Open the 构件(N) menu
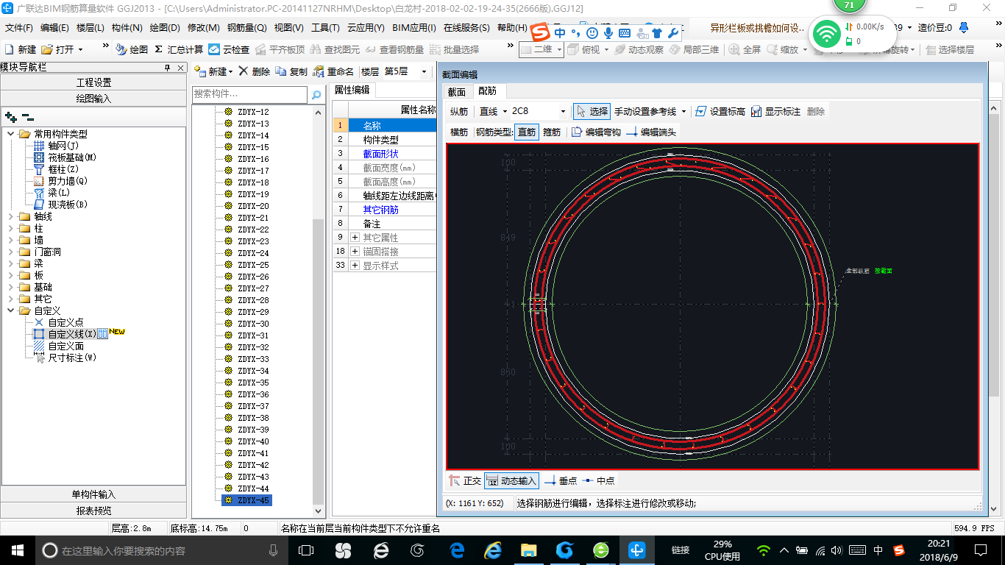 pyautogui.click(x=127, y=28)
